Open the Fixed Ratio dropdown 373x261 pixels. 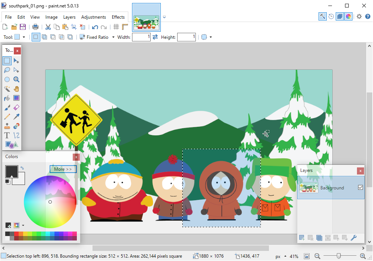point(113,37)
